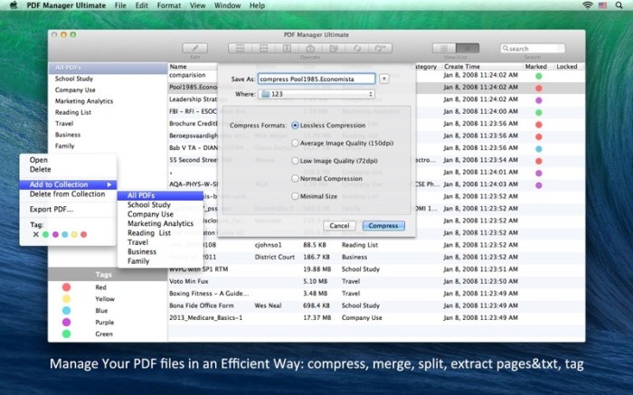Click the X clear-tag icon in context menu

(36, 234)
